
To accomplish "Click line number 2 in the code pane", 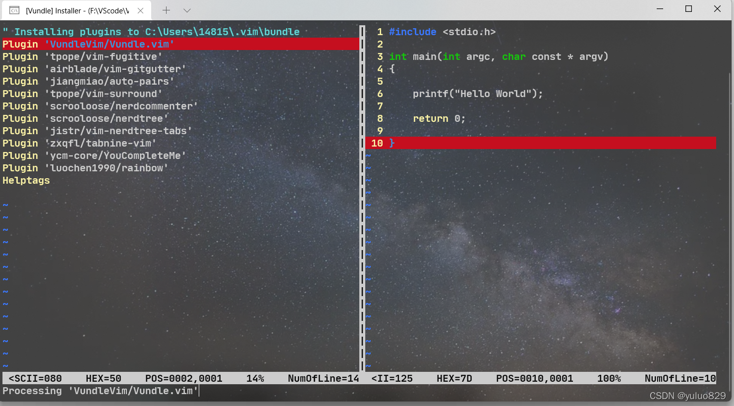I will click(380, 44).
